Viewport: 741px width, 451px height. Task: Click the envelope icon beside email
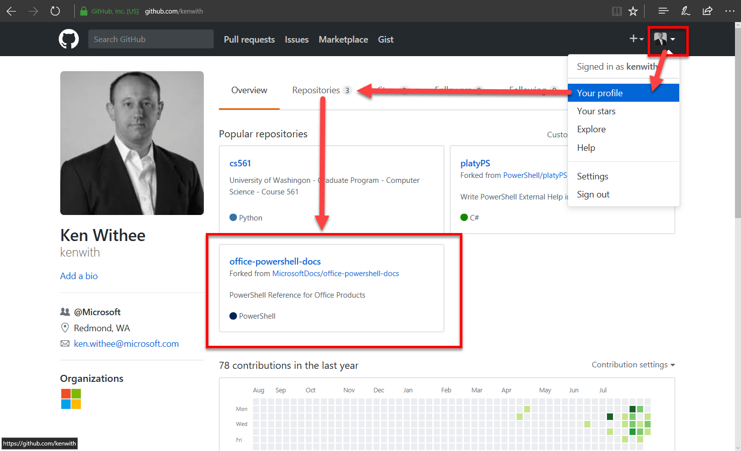coord(65,343)
